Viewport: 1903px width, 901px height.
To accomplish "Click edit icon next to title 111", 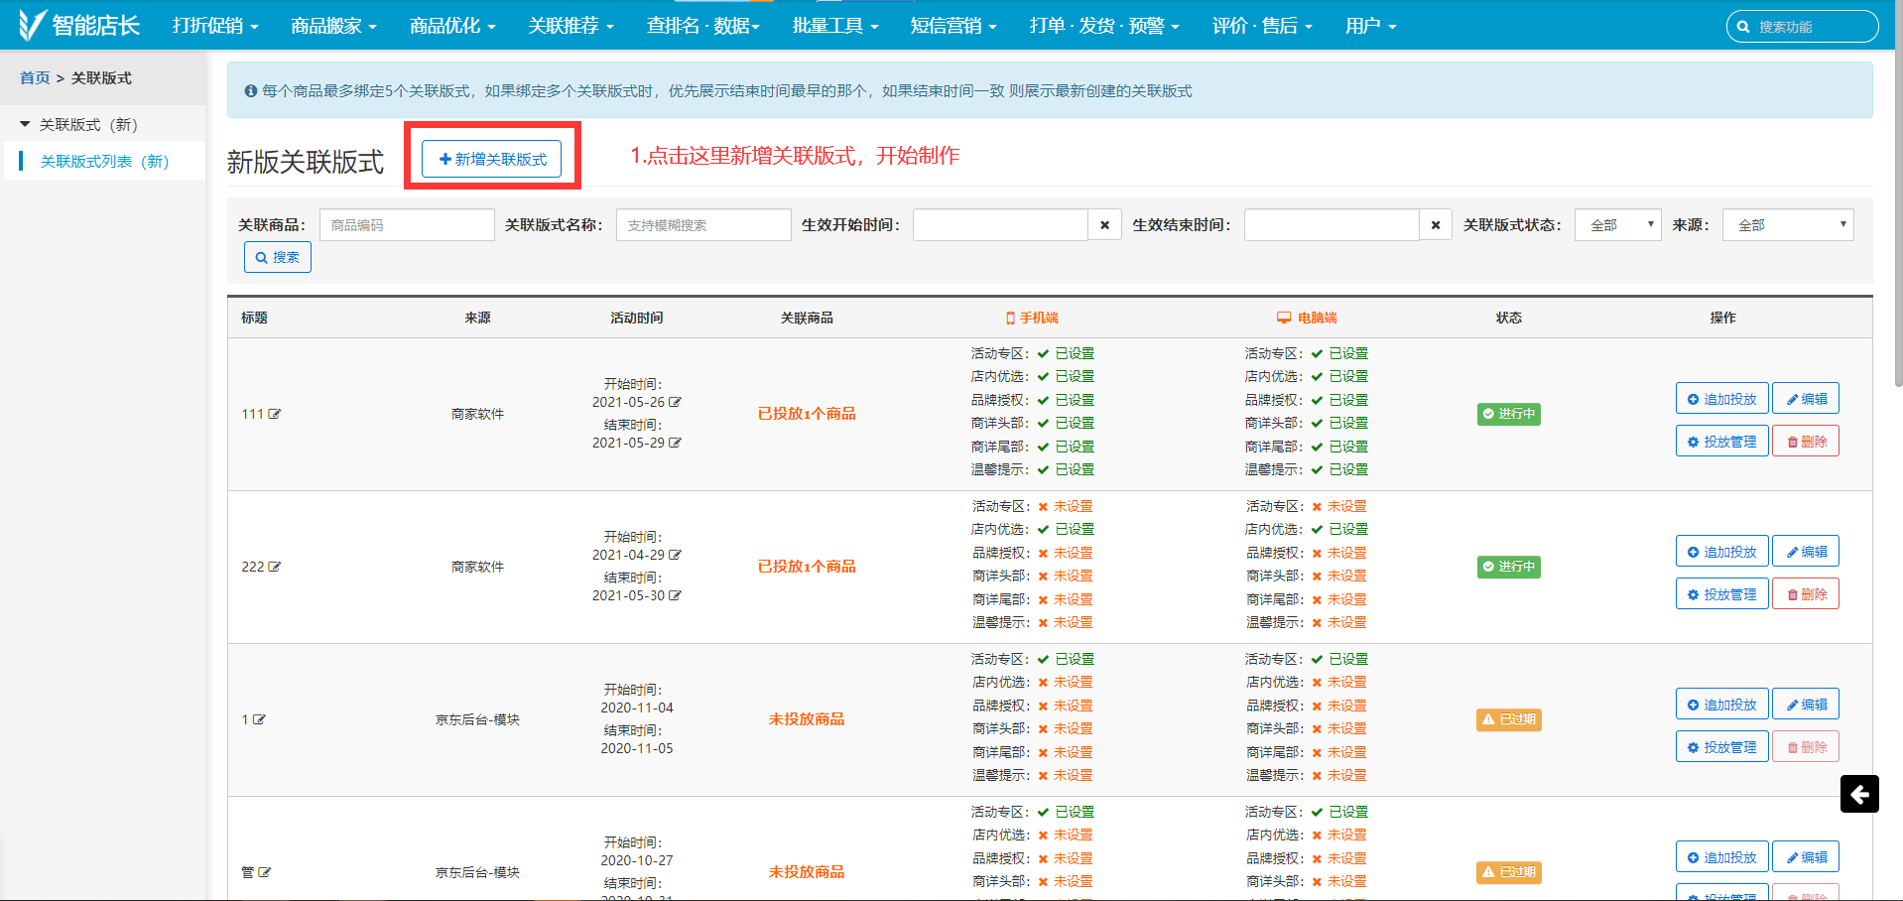I will click(275, 414).
